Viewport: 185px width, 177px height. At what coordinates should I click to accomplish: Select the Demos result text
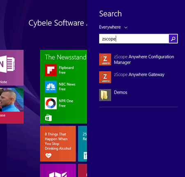[x=121, y=92]
